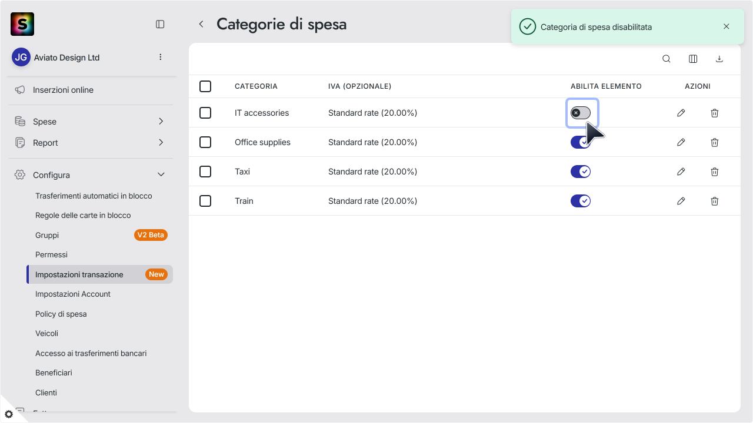Enable the IT accessories toggle
753x423 pixels.
581,113
